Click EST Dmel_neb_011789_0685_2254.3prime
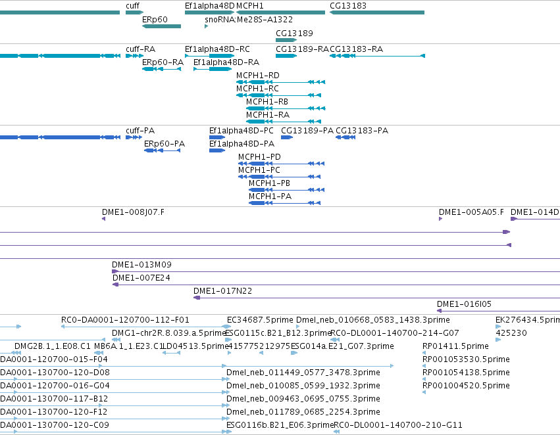560x435 pixels. tap(303, 412)
